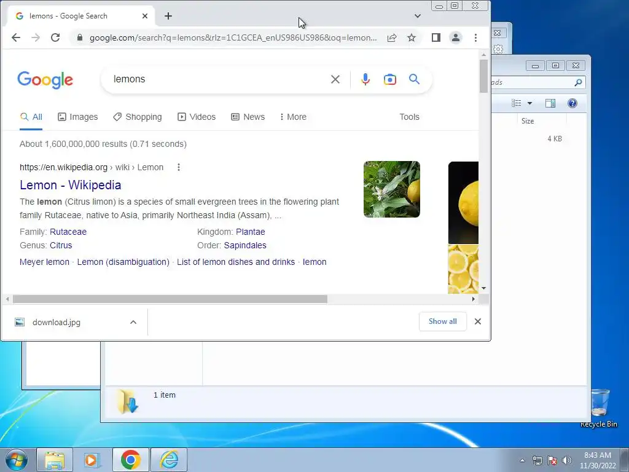Launch Internet Explorer from the taskbar
Viewport: 629px width, 472px height.
pyautogui.click(x=169, y=460)
